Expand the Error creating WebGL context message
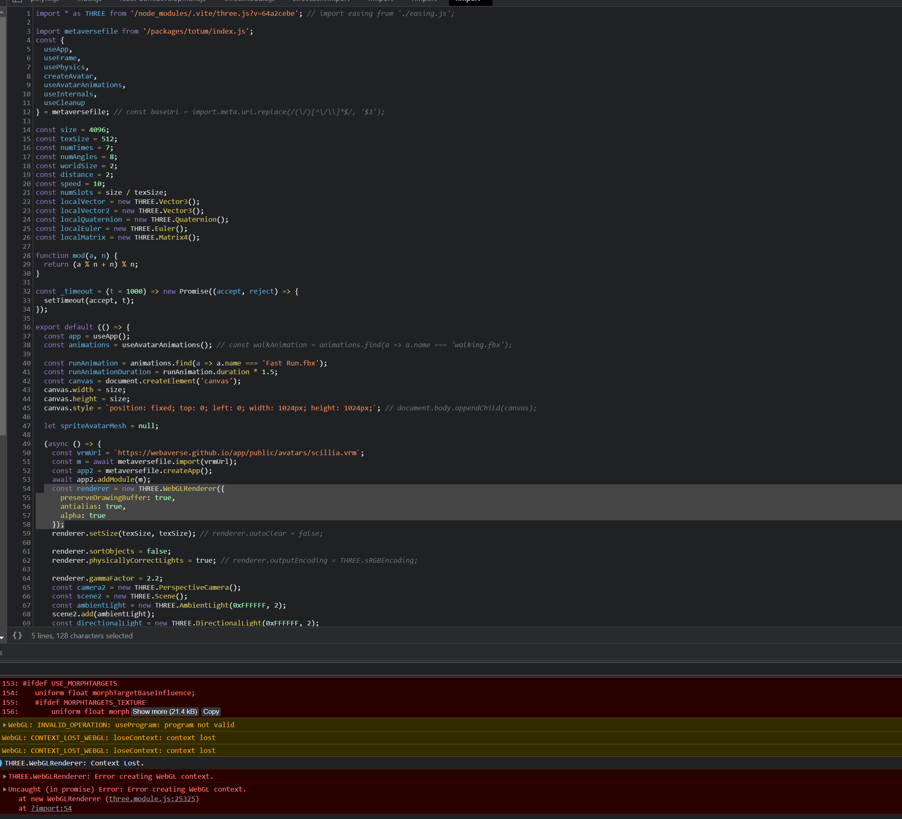Viewport: 902px width, 819px height. (x=5, y=777)
